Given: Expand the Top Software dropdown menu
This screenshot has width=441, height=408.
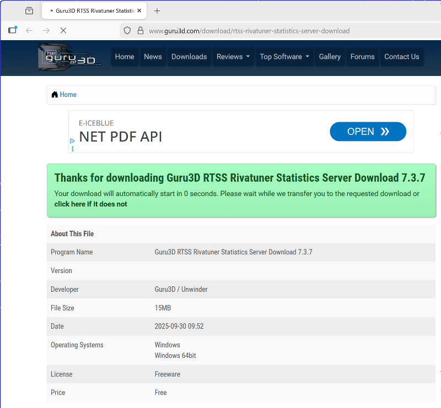Looking at the screenshot, I should [x=284, y=57].
